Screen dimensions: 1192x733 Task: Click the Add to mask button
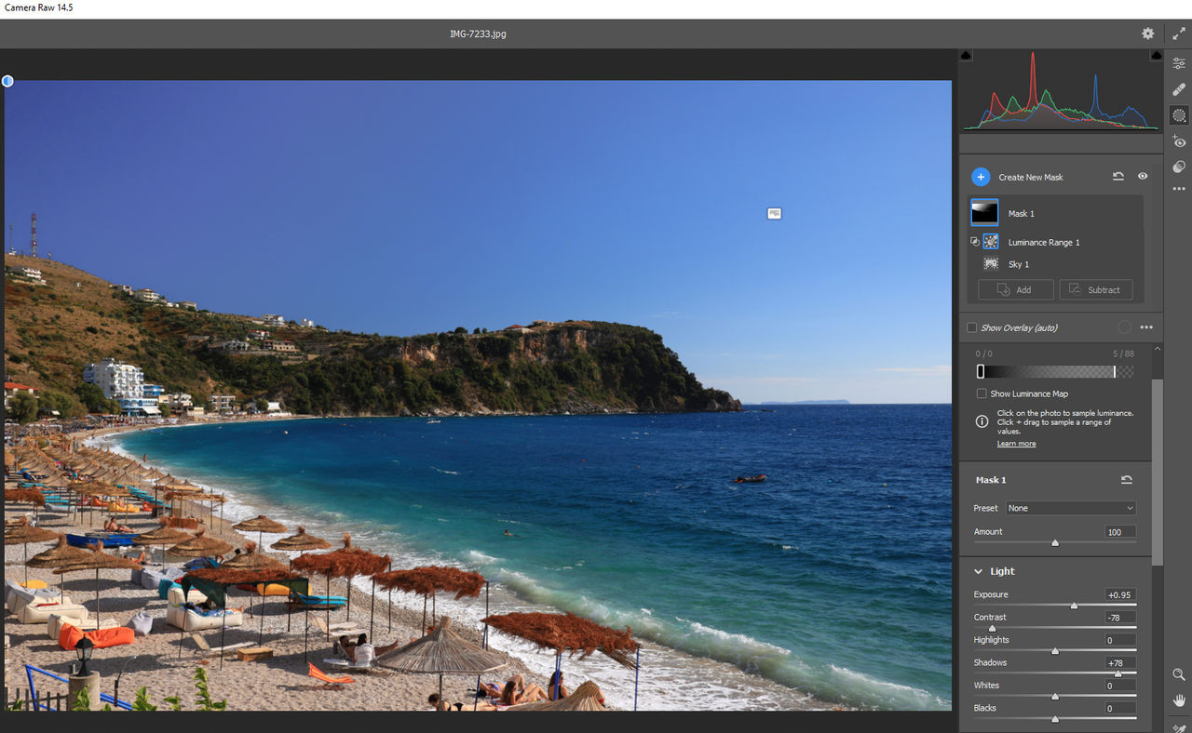click(x=1016, y=290)
